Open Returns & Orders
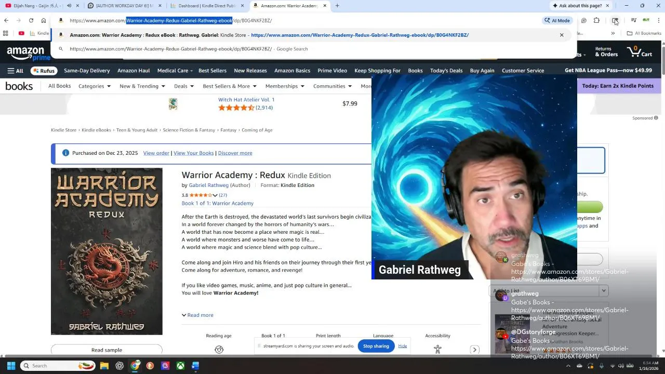Viewport: 665px width, 374px height. pyautogui.click(x=606, y=51)
